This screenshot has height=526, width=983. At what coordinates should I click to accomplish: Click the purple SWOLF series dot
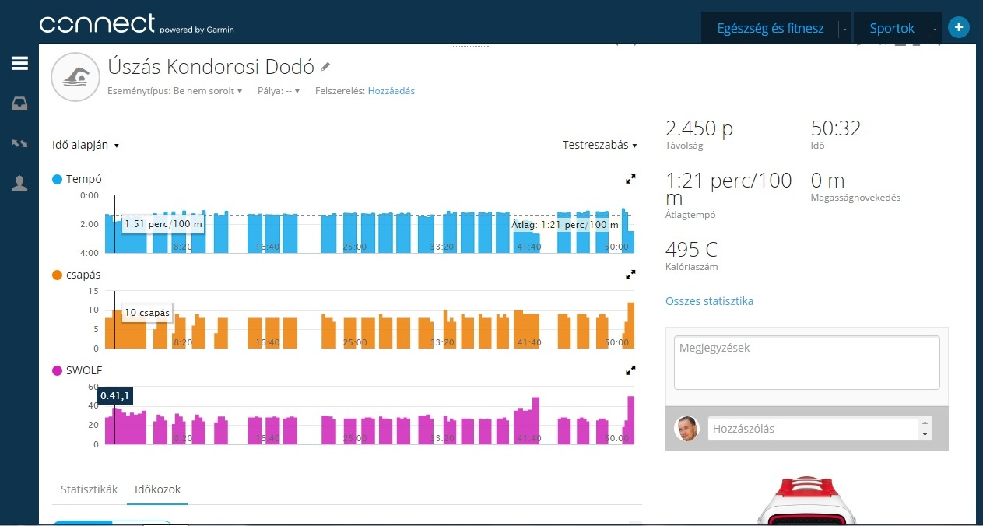point(57,370)
